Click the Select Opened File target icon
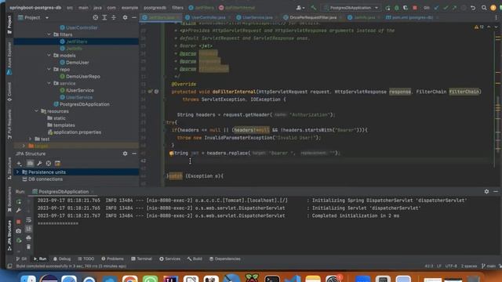Viewport: 502px width, 282px height. coord(96,17)
